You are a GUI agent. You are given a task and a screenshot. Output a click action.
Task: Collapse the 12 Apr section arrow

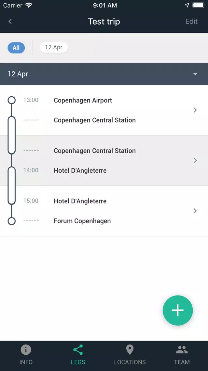coord(195,74)
